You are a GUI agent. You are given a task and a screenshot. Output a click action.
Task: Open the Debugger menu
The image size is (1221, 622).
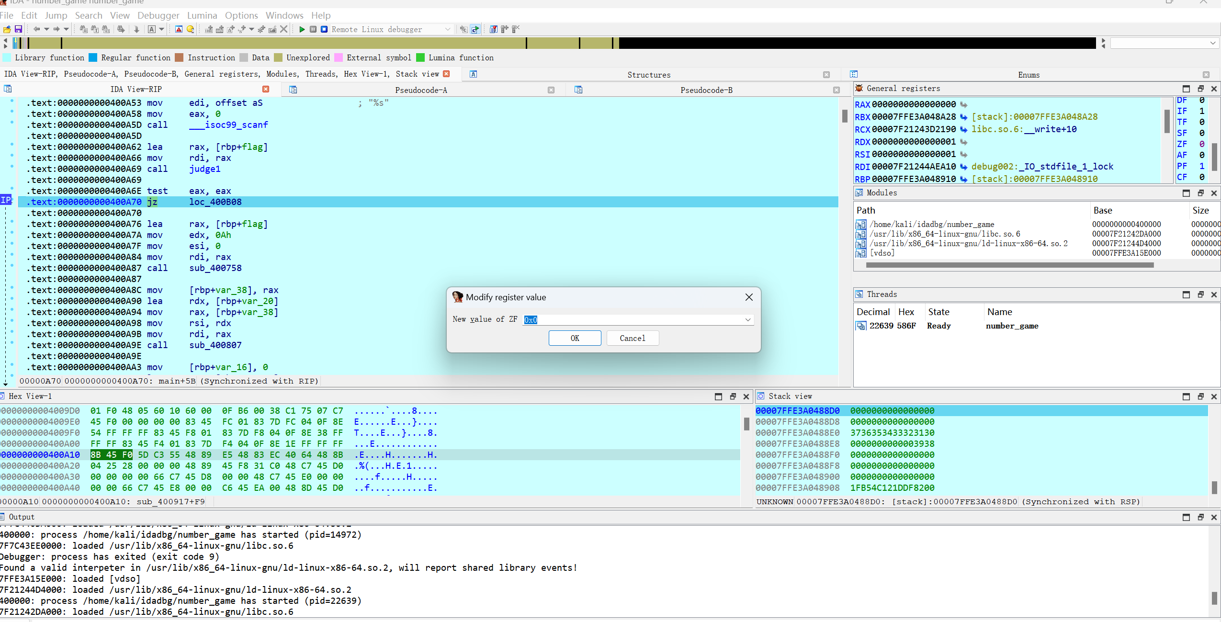pyautogui.click(x=158, y=15)
